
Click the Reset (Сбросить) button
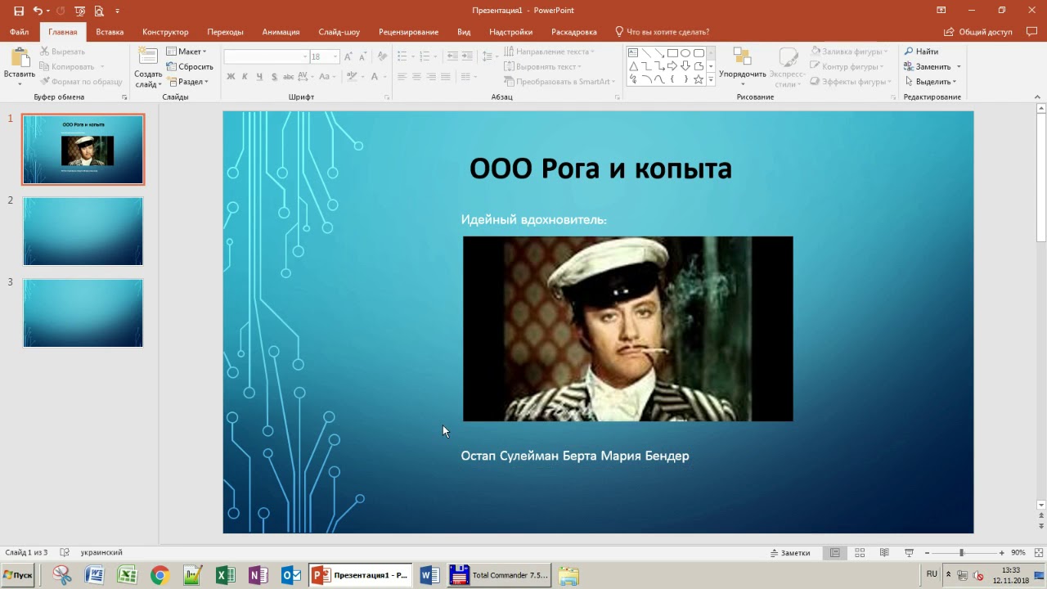(190, 67)
